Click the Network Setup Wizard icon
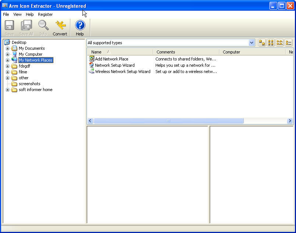 (x=92, y=65)
